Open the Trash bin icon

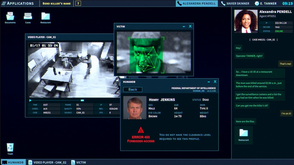[10, 147]
